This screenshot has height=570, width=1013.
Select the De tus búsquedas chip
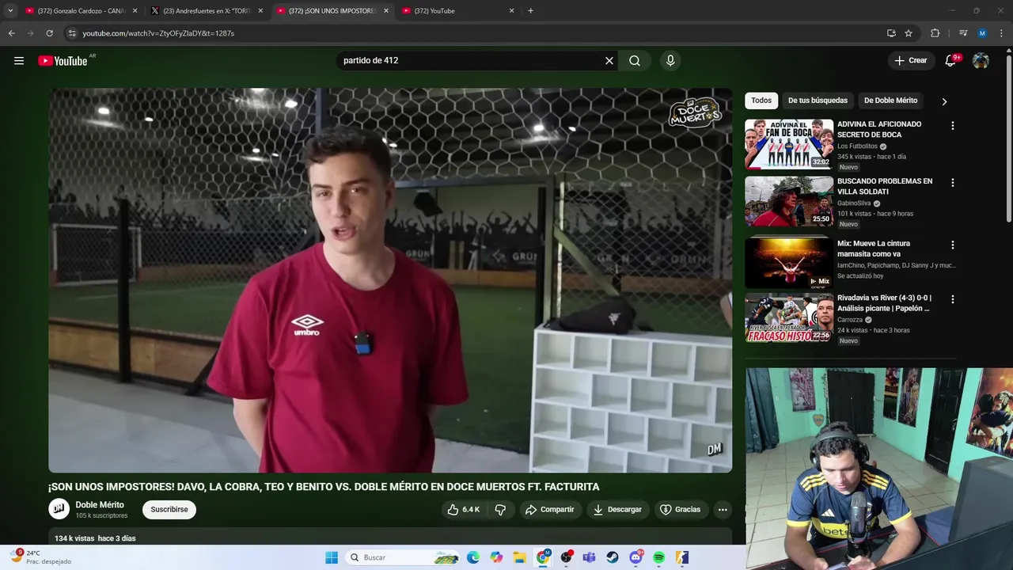[818, 101]
